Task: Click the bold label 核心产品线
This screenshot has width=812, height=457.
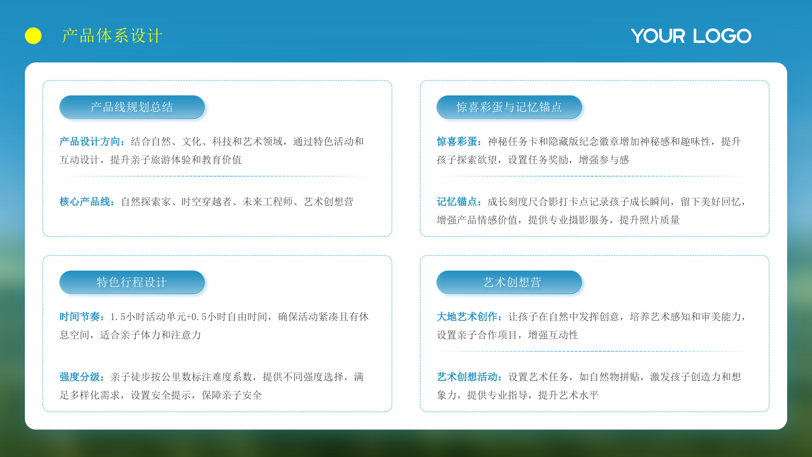Action: 86,202
